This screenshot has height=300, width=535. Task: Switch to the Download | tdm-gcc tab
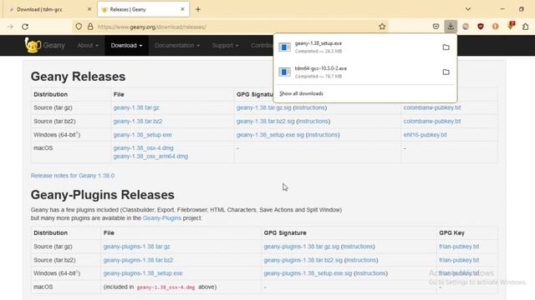coord(50,9)
